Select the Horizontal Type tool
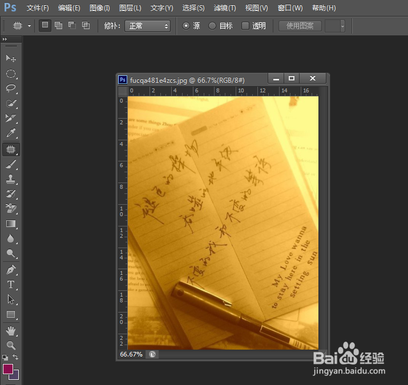The image size is (408, 385). tap(11, 285)
